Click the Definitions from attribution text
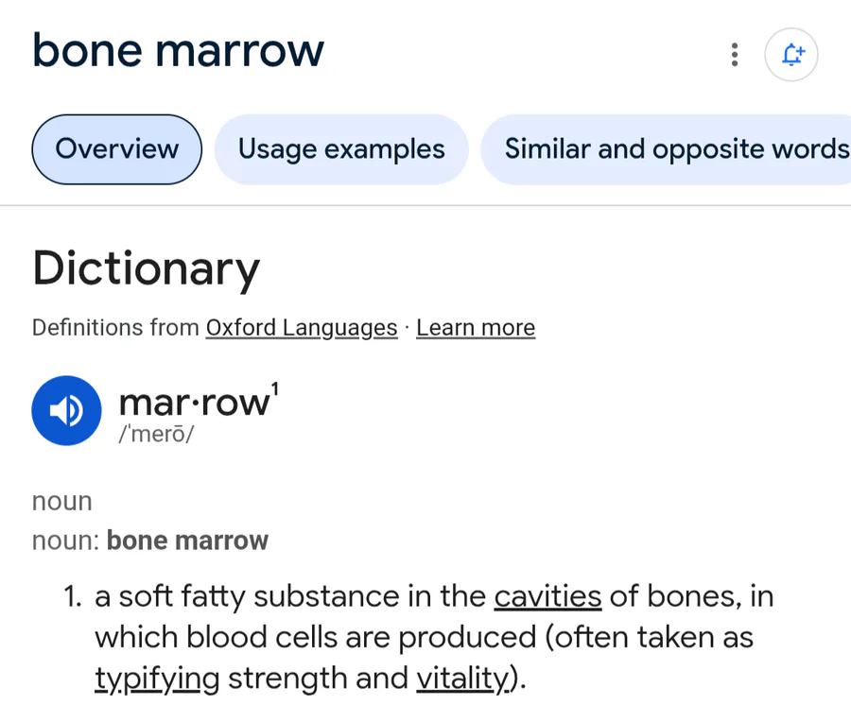Viewport: 851px width, 705px height. coord(115,328)
